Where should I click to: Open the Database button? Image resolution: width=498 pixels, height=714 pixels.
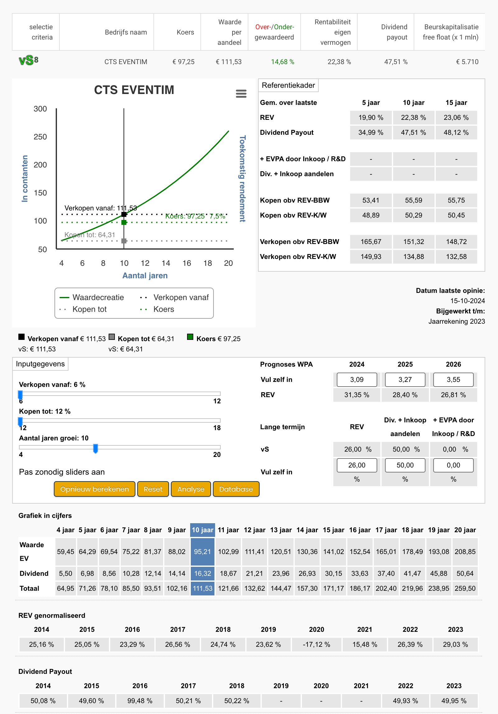point(236,489)
